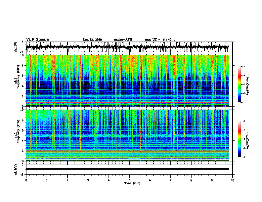The height and width of the screenshot is (202, 262).
Task: Select time axis tick label "8"
Action: point(191,180)
